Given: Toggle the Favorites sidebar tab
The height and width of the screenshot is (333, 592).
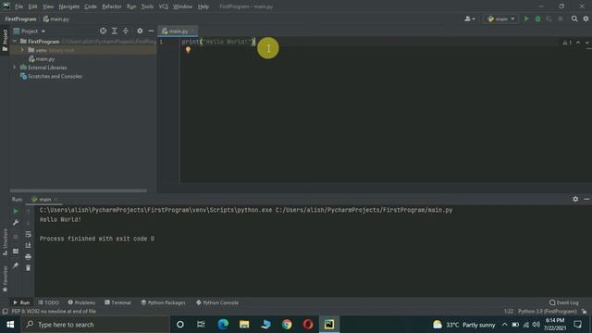Looking at the screenshot, I should click(5, 279).
